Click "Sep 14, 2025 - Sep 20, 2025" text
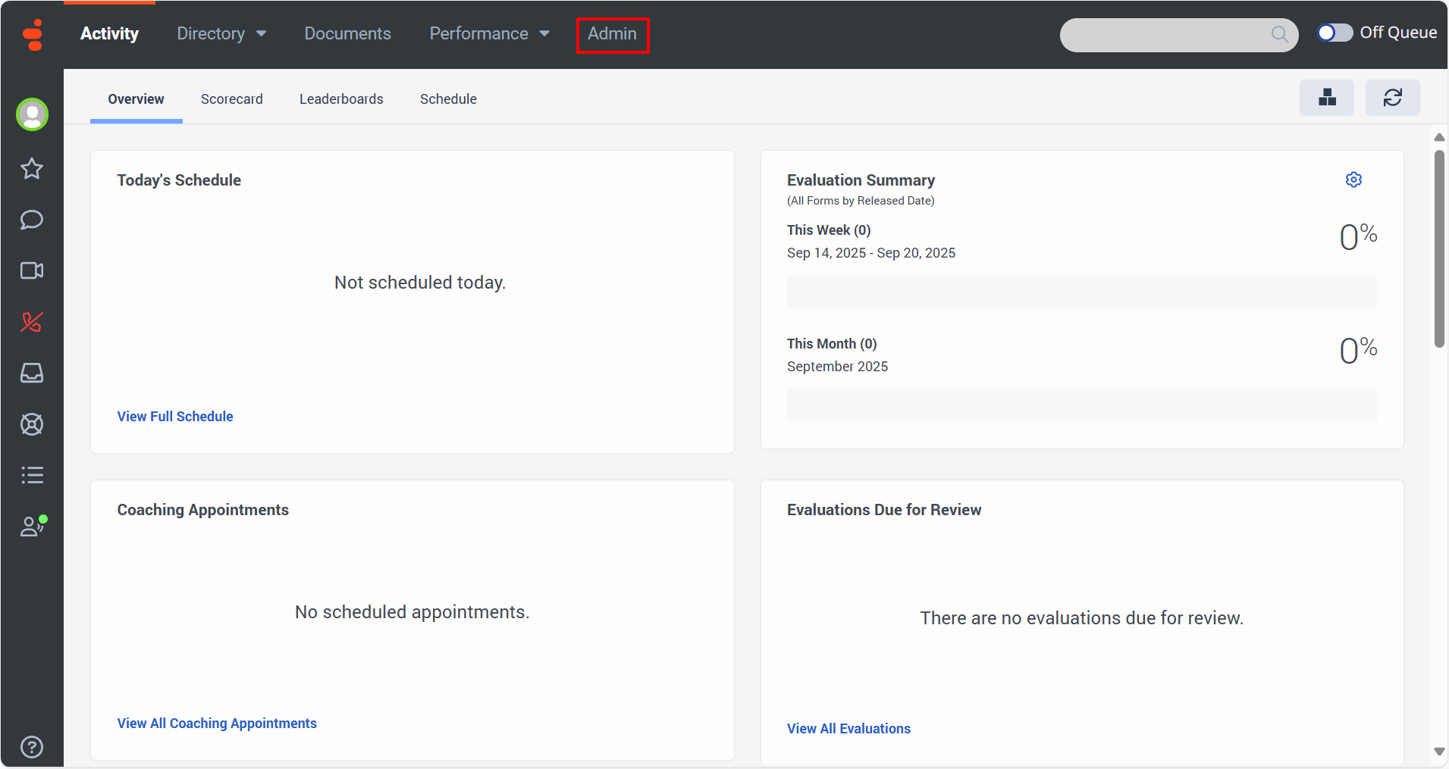Viewport: 1449px width, 769px height. pyautogui.click(x=871, y=253)
